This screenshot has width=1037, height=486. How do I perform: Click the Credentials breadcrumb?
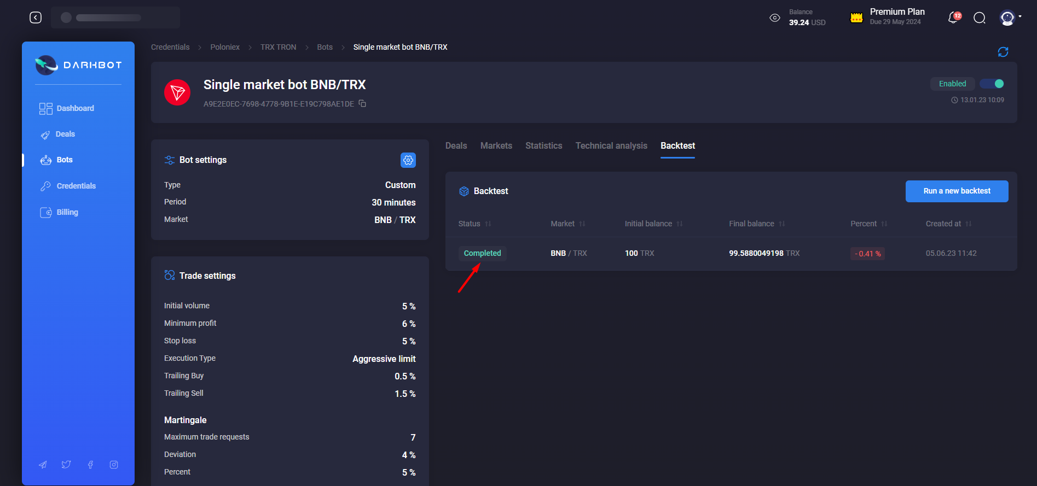point(170,47)
